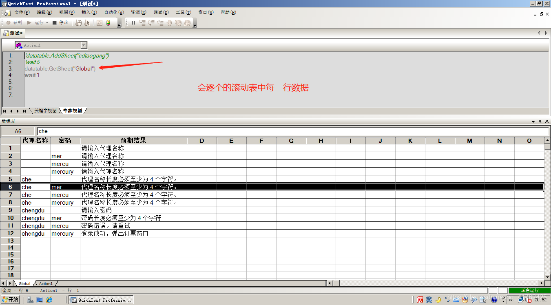Toggle breakpoint with the first hand icon
551x305 pixels.
click(169, 23)
